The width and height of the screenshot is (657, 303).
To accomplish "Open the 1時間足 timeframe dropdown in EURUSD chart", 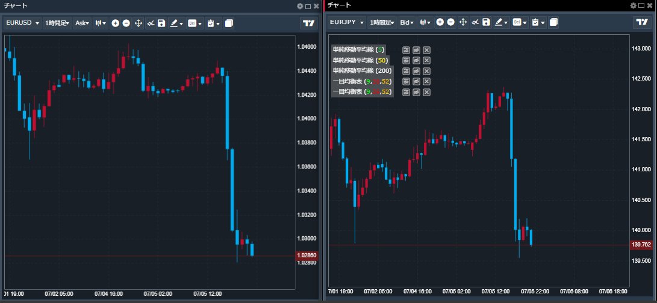I will click(57, 23).
